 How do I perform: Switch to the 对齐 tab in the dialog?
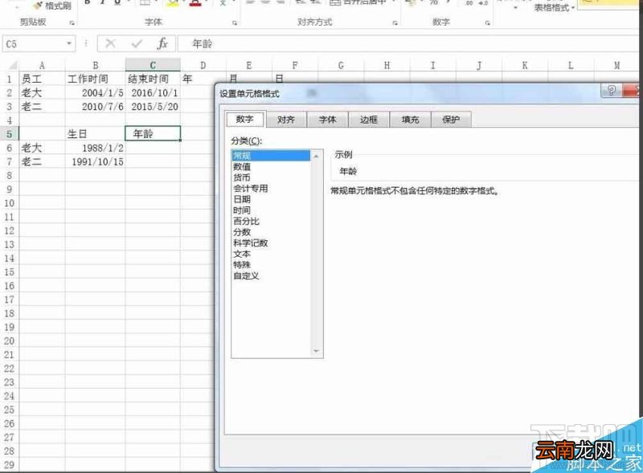286,120
